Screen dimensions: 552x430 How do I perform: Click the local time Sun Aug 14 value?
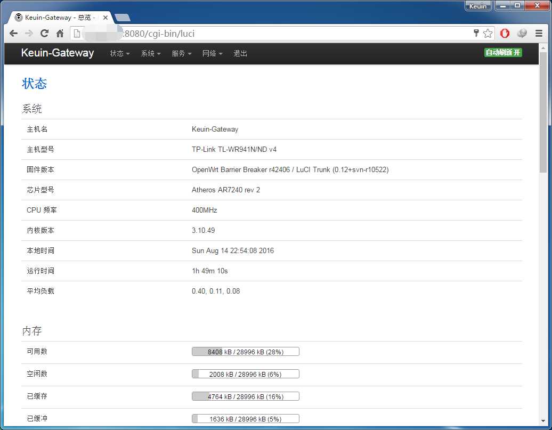point(233,251)
